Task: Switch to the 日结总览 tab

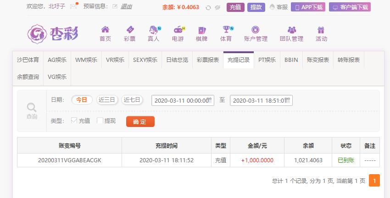Action: click(177, 60)
